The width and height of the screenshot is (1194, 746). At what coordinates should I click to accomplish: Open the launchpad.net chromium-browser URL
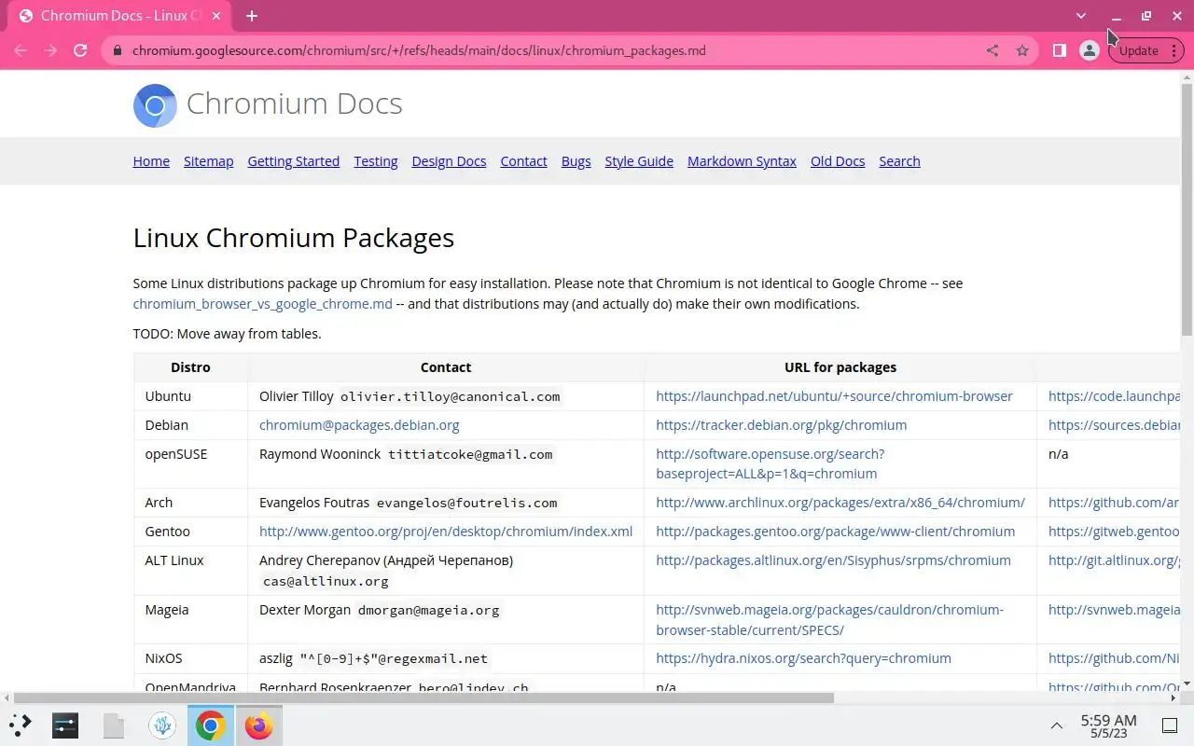point(834,396)
